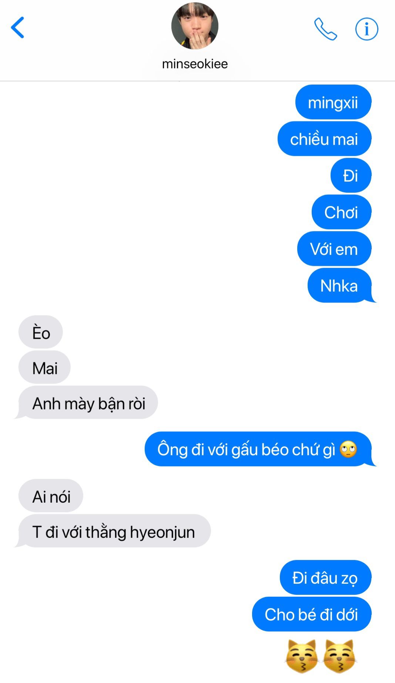
Task: Tap the eye-roll emoji in message
Action: pos(348,449)
